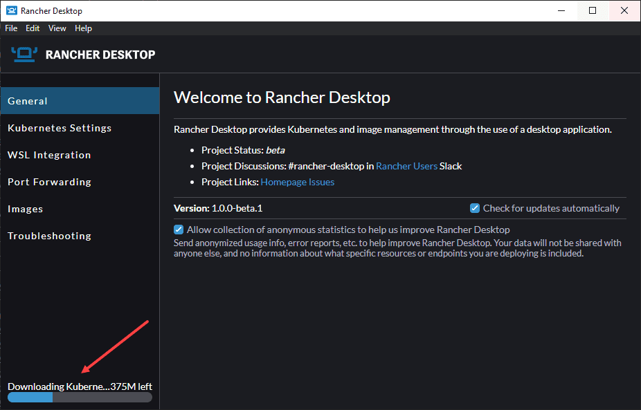
Task: Click the Rancher Desktop logo icon in header
Action: pos(24,55)
